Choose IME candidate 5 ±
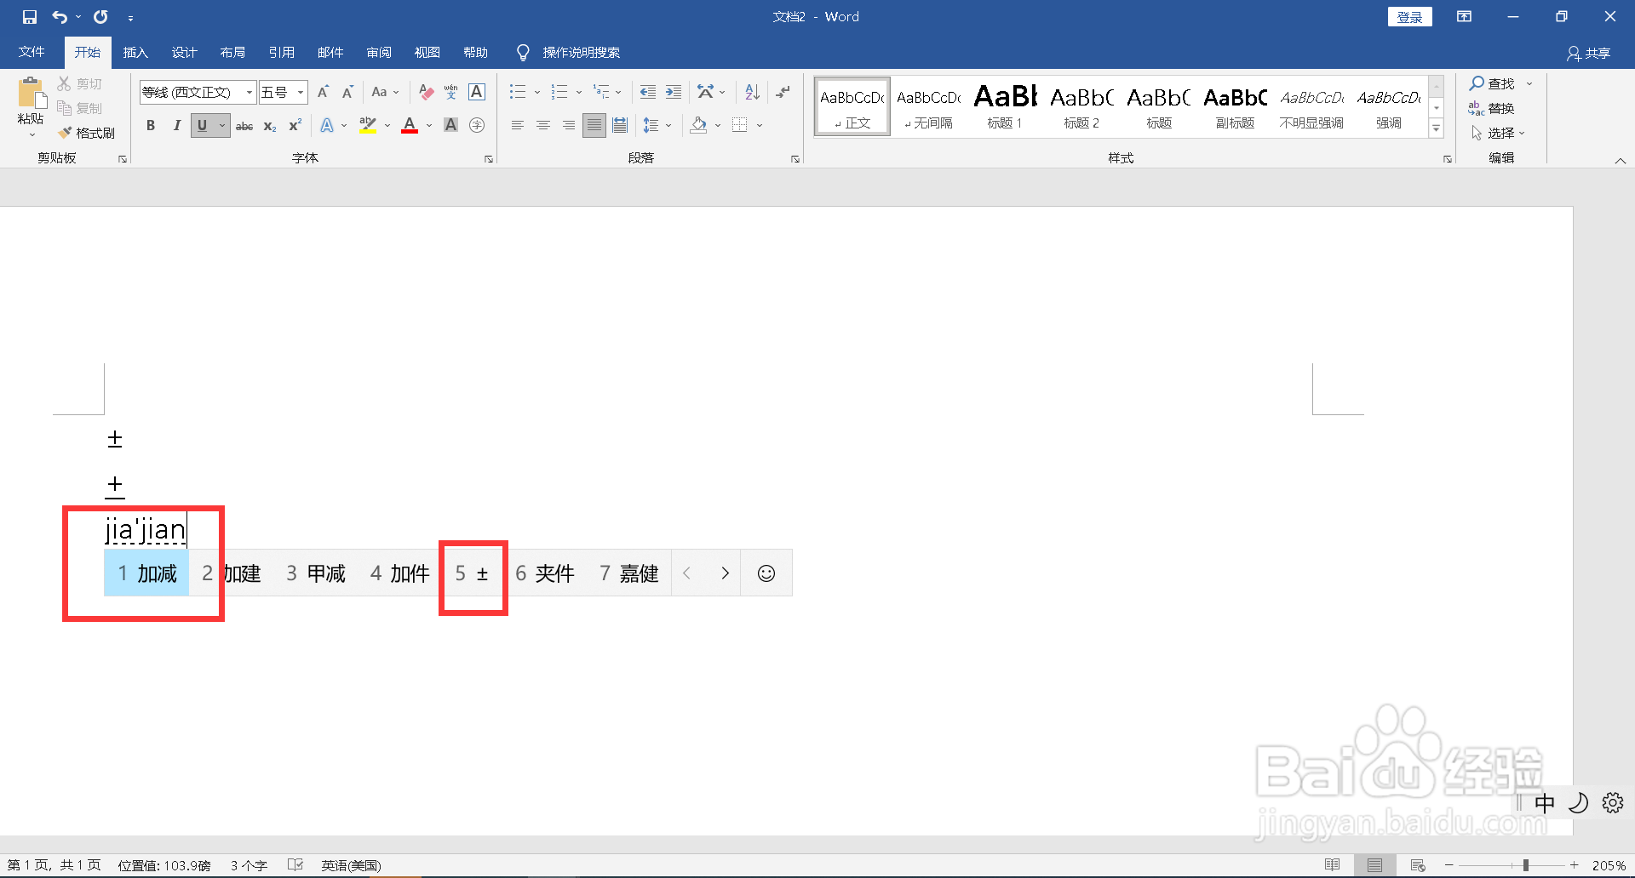The width and height of the screenshot is (1635, 878). coord(472,573)
